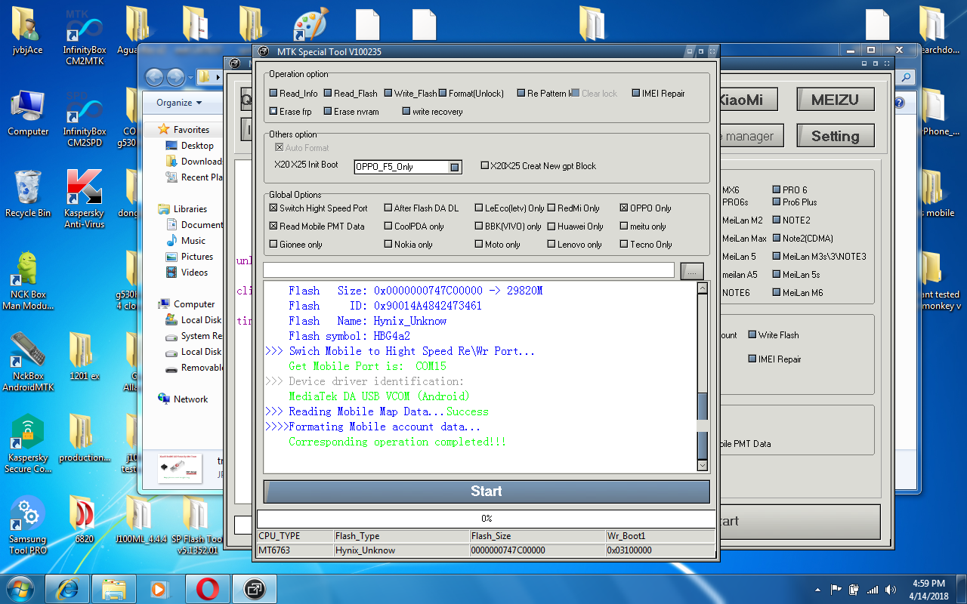Click the 0% progress bar

tap(486, 519)
